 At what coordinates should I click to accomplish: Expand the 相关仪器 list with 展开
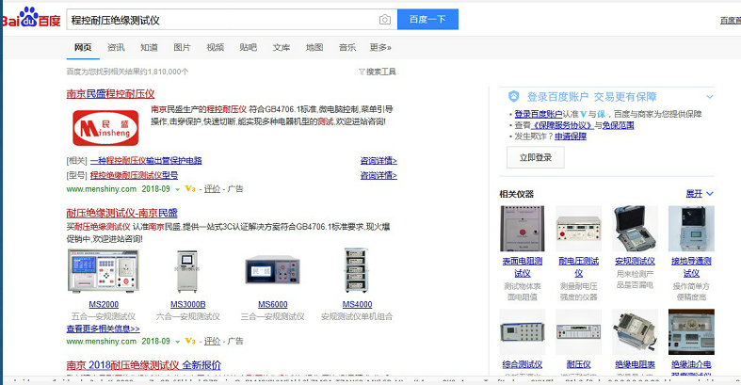tap(699, 194)
